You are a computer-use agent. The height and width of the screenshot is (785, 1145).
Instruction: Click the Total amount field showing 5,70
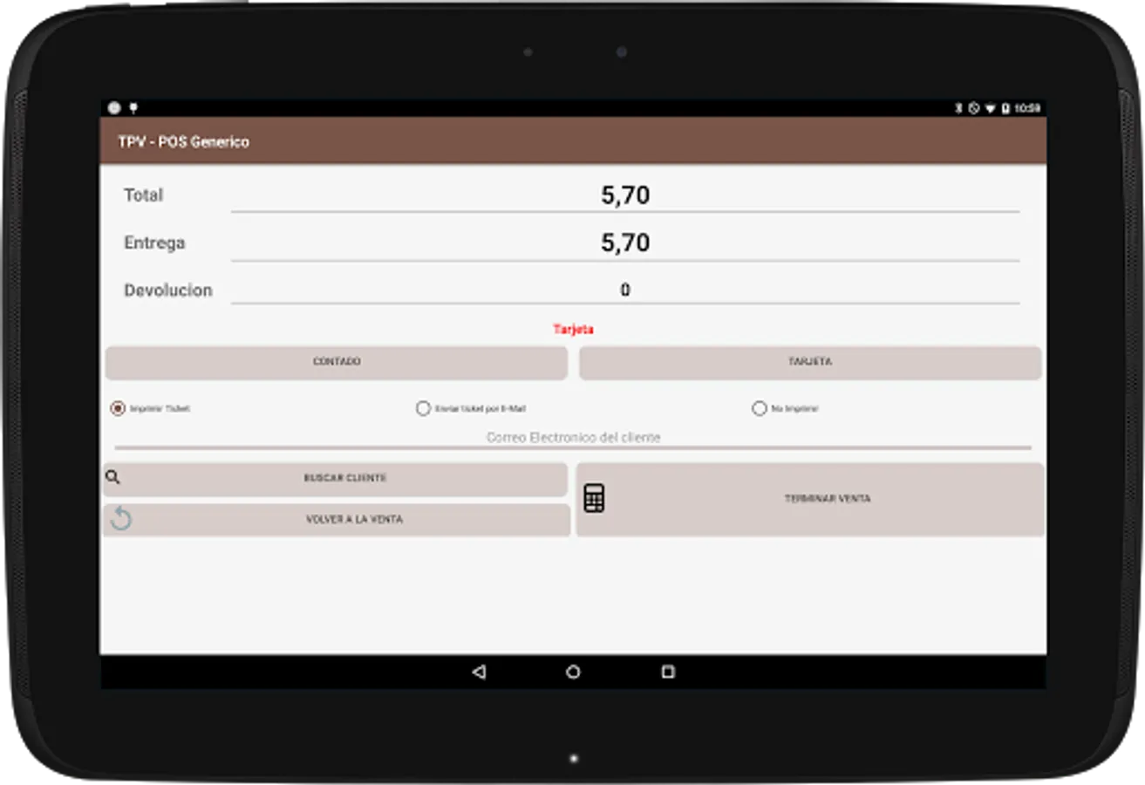coord(625,195)
